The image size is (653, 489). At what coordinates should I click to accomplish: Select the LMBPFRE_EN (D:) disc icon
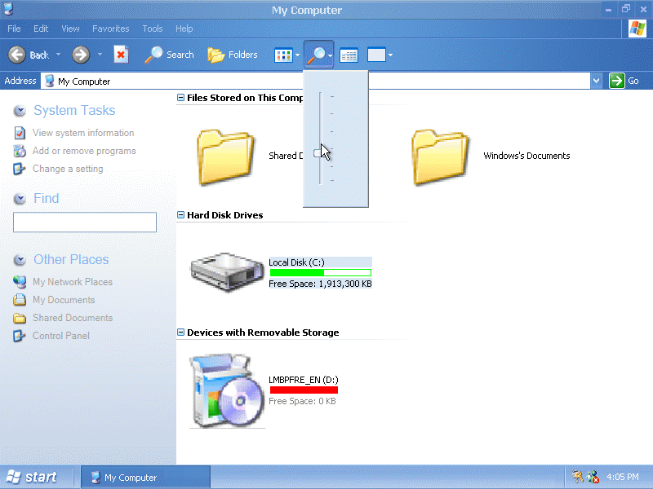point(227,390)
